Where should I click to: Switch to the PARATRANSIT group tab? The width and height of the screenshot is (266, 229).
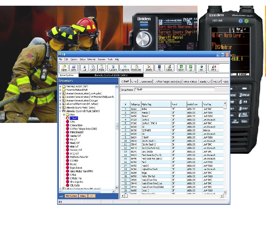pos(190,82)
